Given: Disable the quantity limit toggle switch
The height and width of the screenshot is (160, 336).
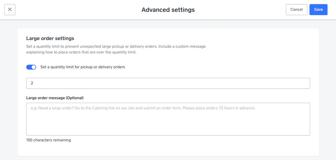Looking at the screenshot, I should (x=31, y=67).
